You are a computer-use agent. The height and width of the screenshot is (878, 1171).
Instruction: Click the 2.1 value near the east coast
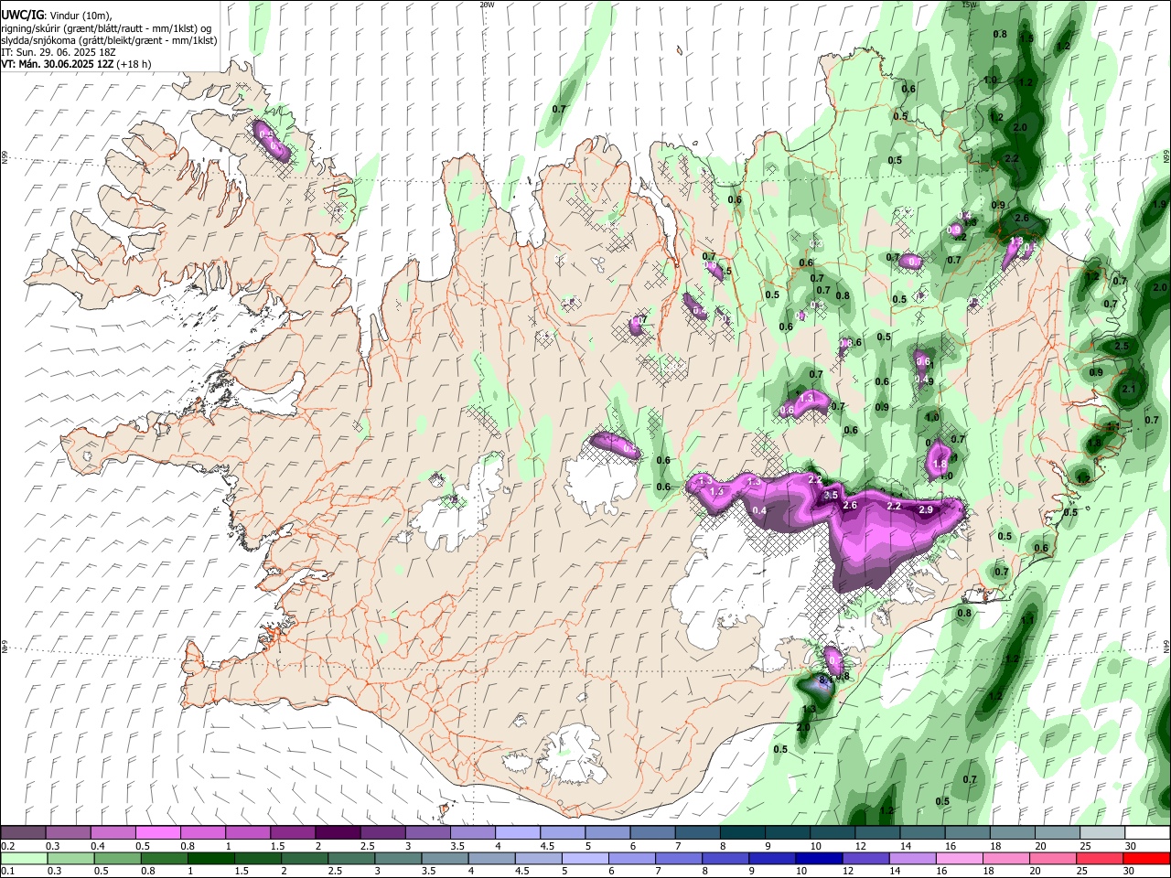(x=1129, y=390)
